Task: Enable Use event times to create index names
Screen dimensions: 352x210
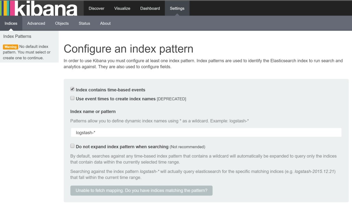Action: coord(73,98)
